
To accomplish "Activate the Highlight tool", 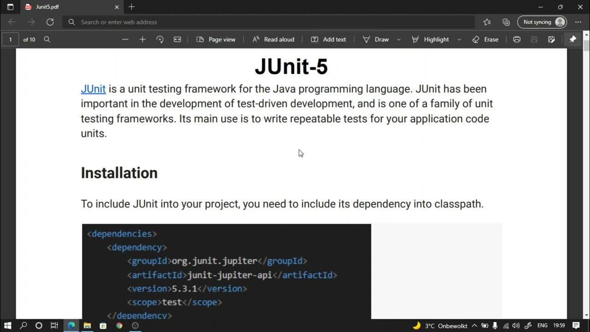I will coord(430,39).
